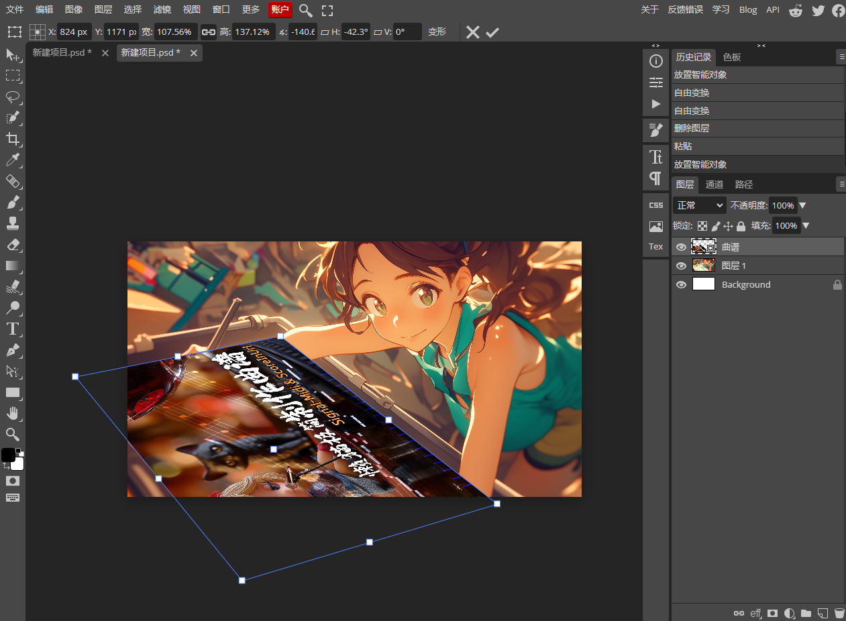The image size is (846, 621).
Task: Click the 删除图层 history entry
Action: click(757, 128)
